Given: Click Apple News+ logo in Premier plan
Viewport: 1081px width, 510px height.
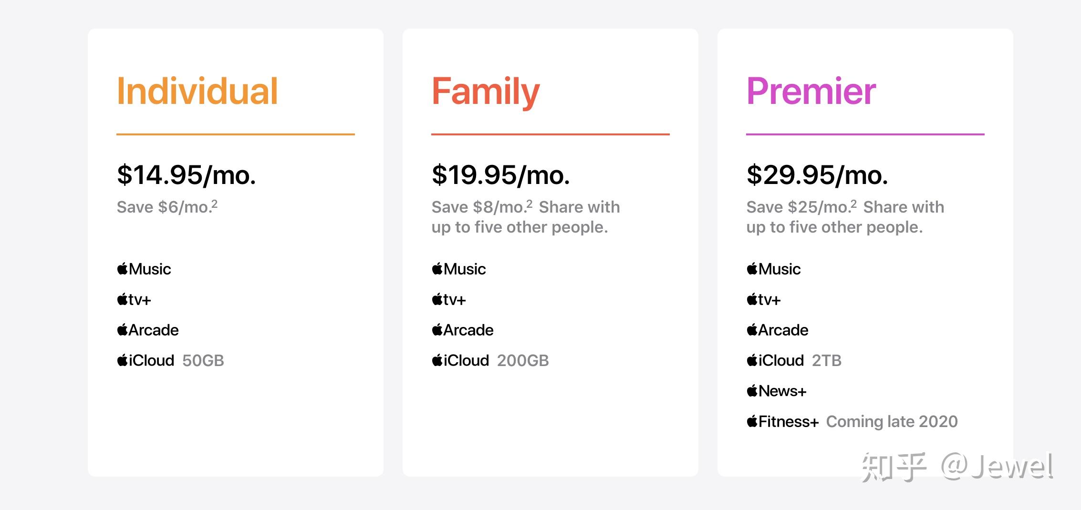Looking at the screenshot, I should (777, 391).
